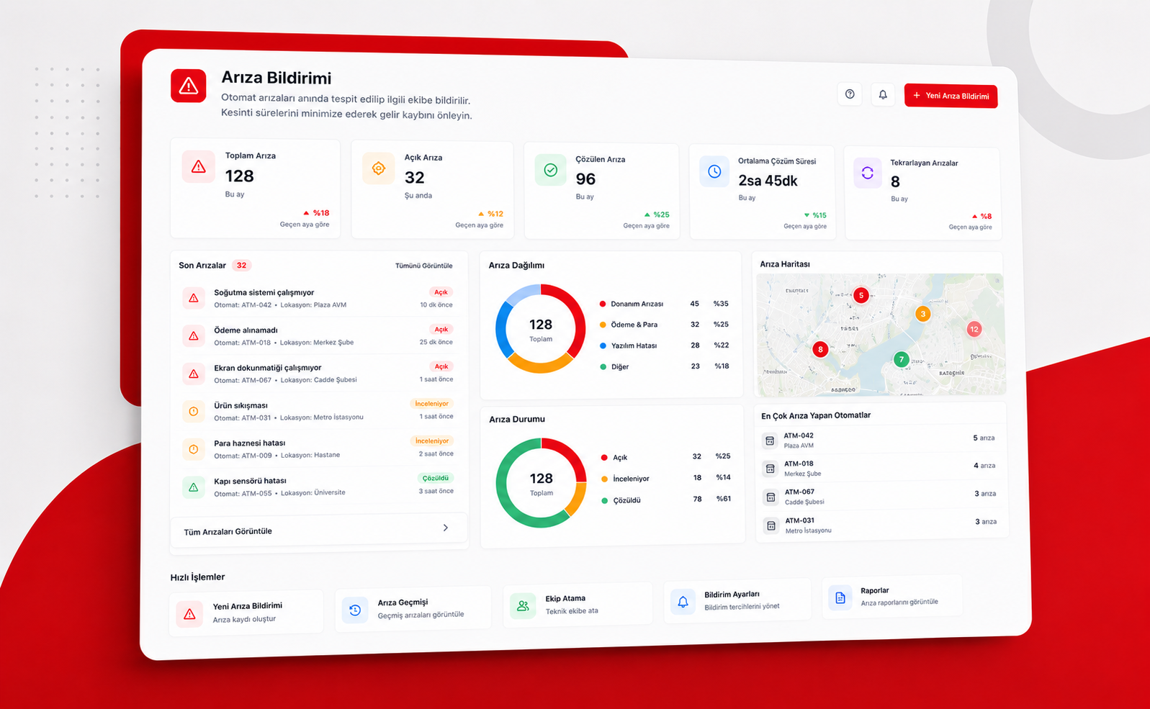
Task: Select the Ödeme alınamadı fault title
Action: click(246, 330)
